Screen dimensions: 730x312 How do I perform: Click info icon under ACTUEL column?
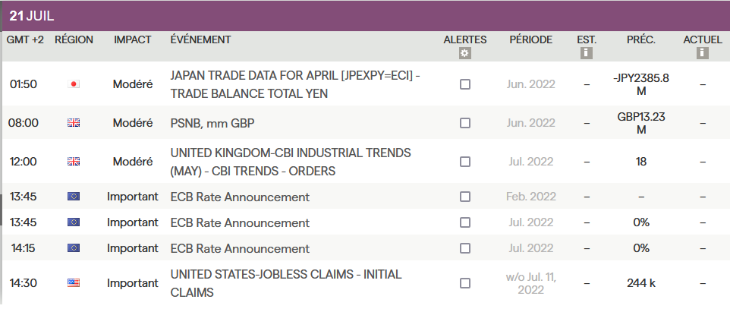pos(703,53)
